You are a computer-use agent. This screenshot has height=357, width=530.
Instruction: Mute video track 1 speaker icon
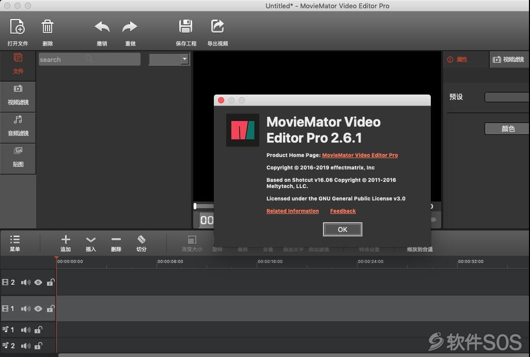click(26, 308)
